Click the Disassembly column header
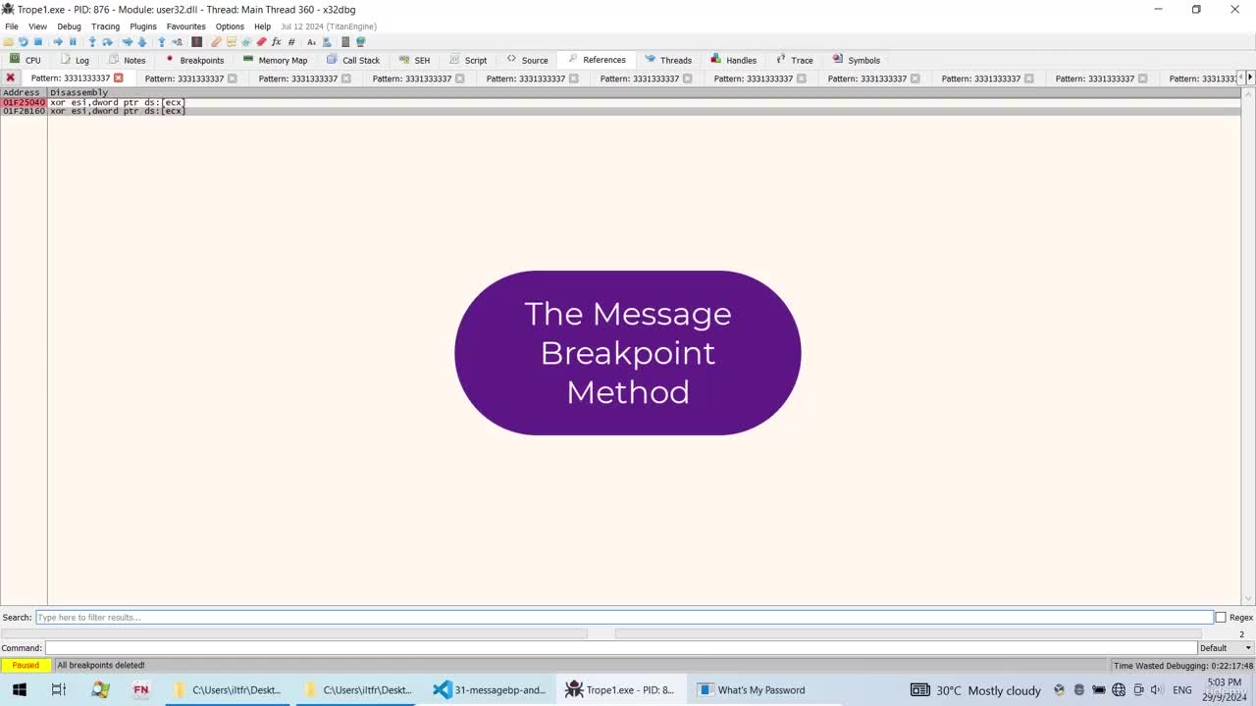This screenshot has height=706, width=1256. click(x=644, y=92)
